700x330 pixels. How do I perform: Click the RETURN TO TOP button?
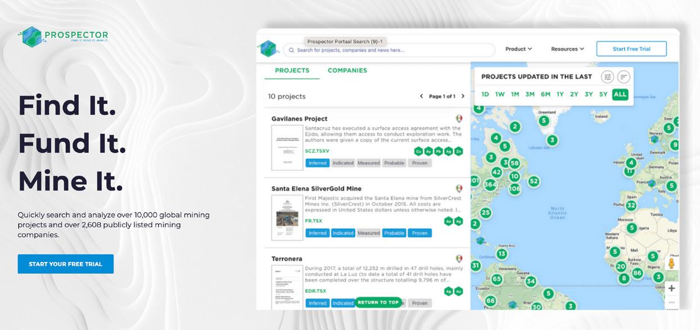tap(378, 302)
